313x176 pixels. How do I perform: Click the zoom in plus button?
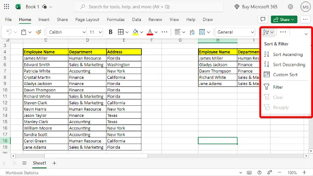(x=304, y=172)
